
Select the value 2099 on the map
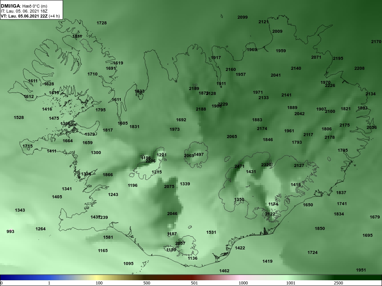[x=243, y=17]
